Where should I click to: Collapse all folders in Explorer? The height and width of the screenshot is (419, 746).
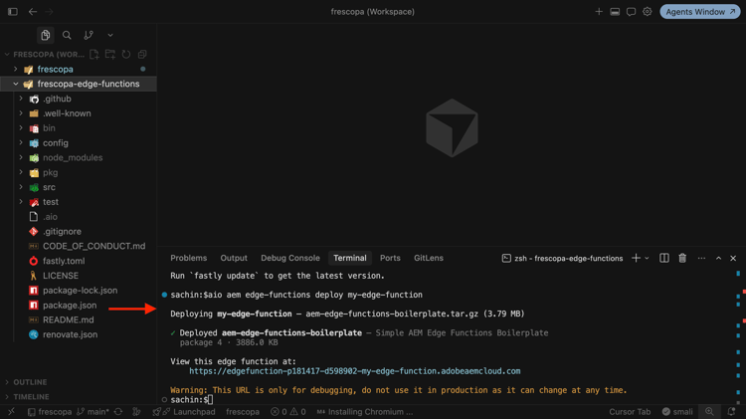click(x=142, y=55)
